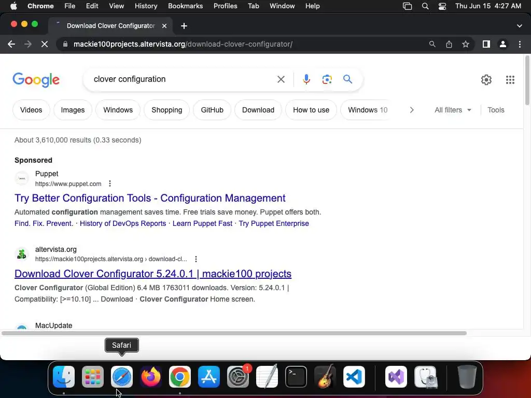Go back to previous page
Viewport: 531px width, 398px height.
pyautogui.click(x=11, y=44)
